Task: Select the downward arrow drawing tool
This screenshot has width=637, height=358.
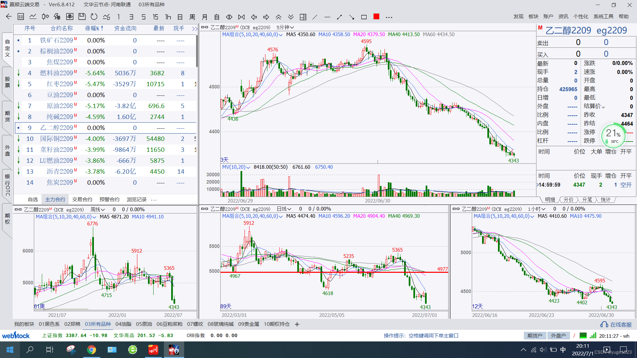Action: [352, 17]
